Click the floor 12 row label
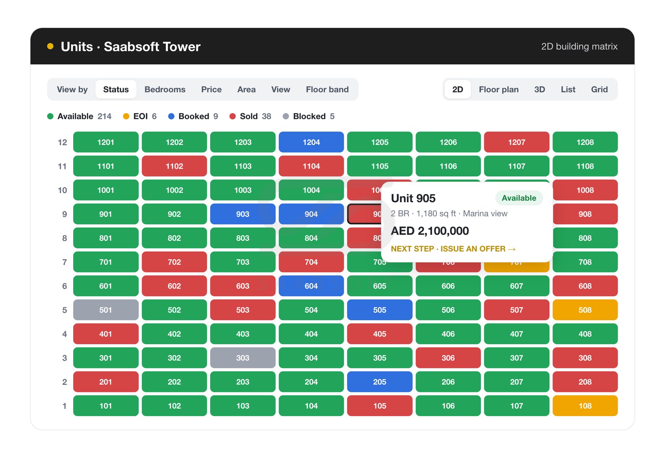The height and width of the screenshot is (458, 665). (x=62, y=142)
